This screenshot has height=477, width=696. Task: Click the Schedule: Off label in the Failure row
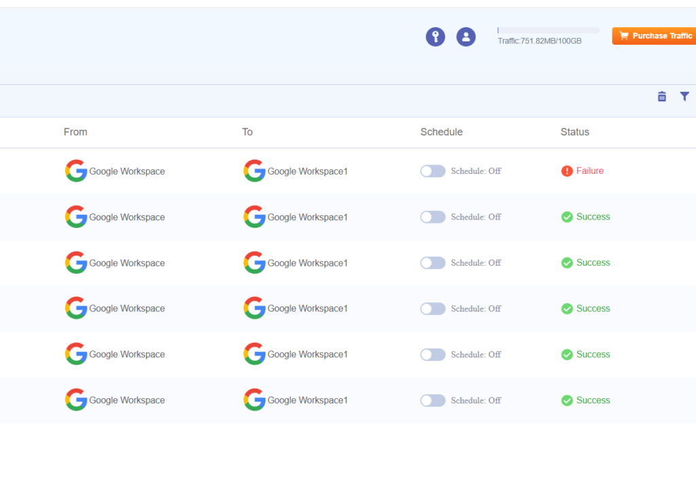click(476, 171)
